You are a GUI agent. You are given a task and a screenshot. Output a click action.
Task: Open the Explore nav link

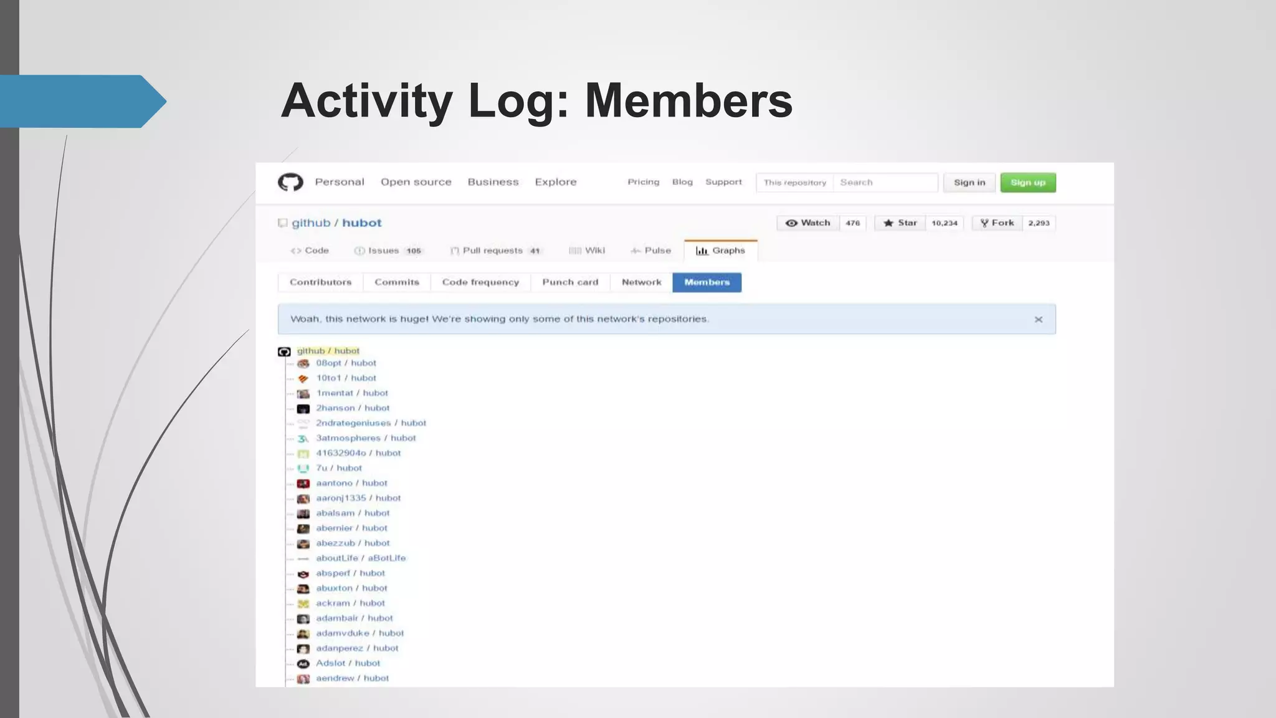coord(556,182)
